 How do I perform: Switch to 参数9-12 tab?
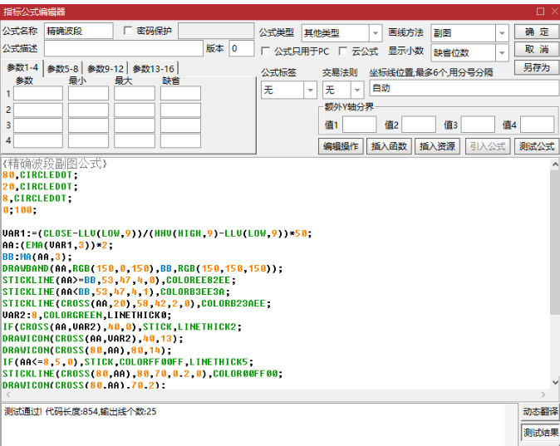106,69
